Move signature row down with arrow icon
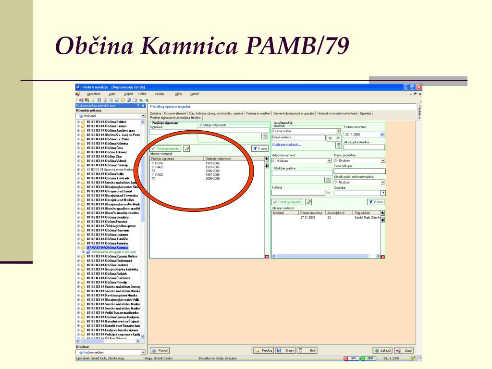492x369 pixels. pyautogui.click(x=267, y=165)
